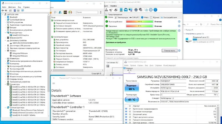Click the Степень износа row

77,64
